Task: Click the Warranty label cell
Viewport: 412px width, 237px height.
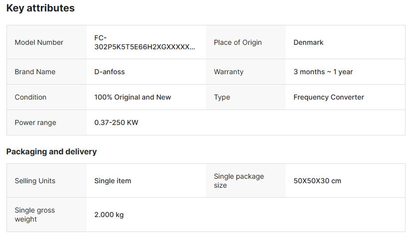Action: pyautogui.click(x=228, y=72)
